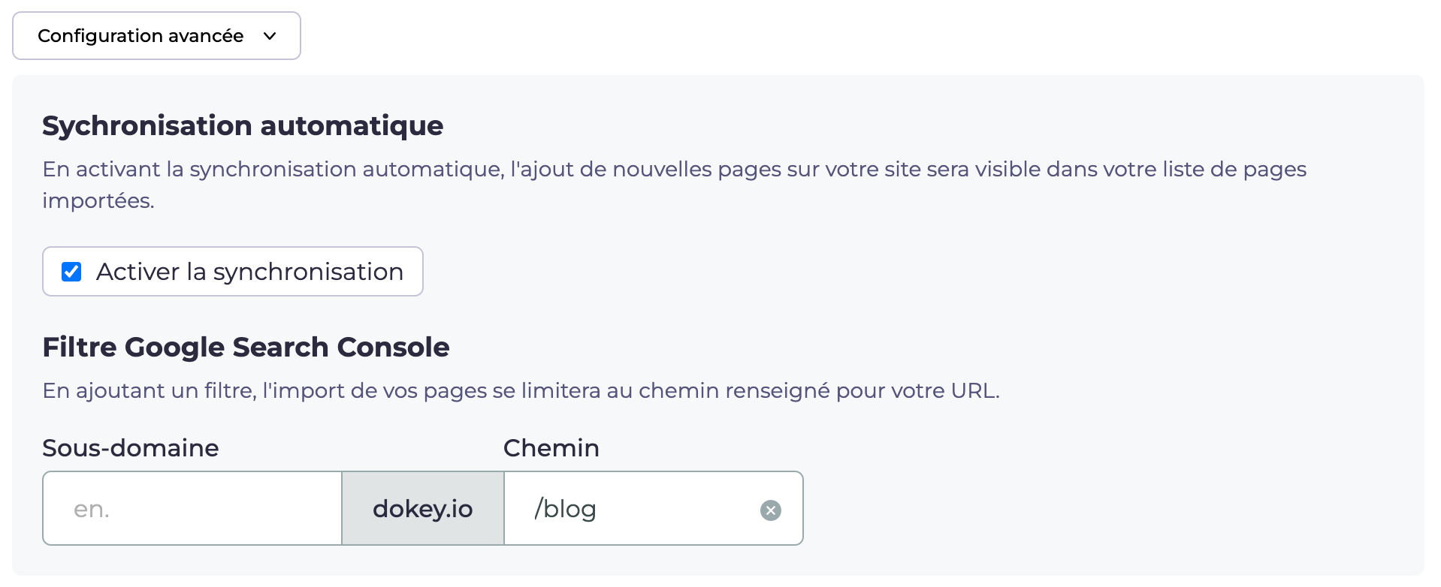1441x587 pixels.
Task: Click the automatic synchronisation description paragraph
Action: 675,185
